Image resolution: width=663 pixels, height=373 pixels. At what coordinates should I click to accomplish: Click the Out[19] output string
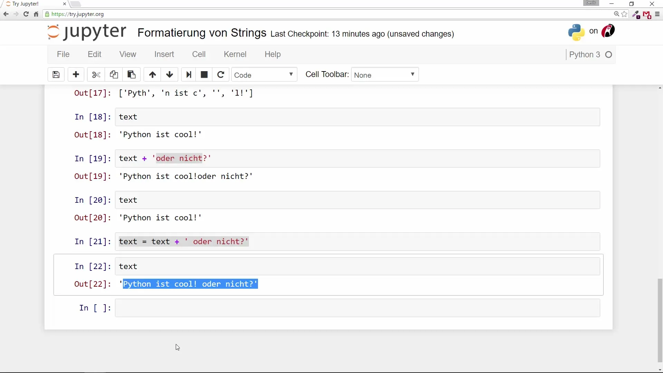click(x=186, y=176)
